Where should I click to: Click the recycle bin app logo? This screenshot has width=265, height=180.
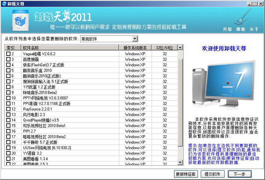pyautogui.click(x=21, y=20)
